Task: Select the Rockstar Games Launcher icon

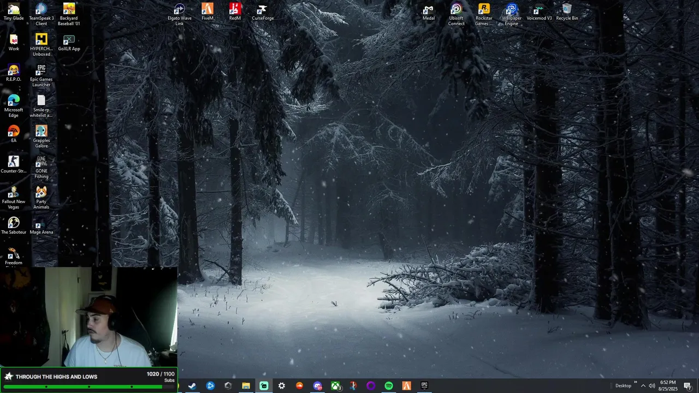Action: pyautogui.click(x=484, y=14)
